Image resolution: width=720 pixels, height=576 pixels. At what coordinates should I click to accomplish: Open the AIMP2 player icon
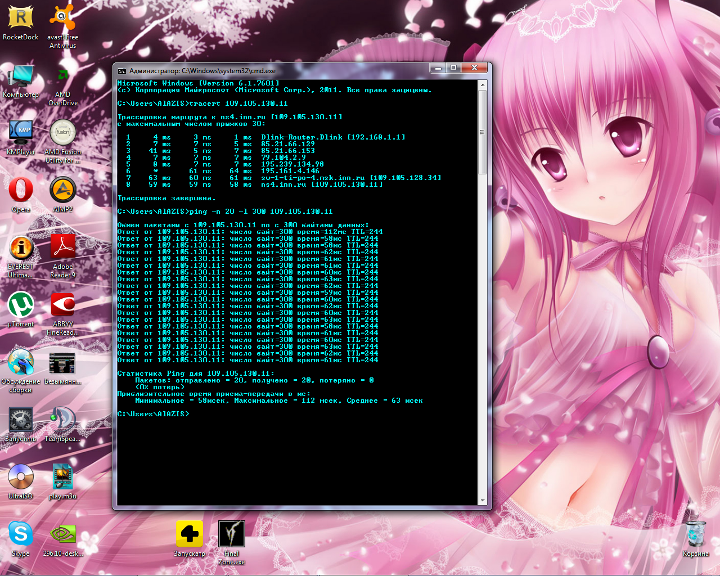tap(62, 195)
